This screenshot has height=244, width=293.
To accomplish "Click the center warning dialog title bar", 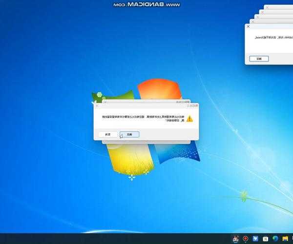I will tap(146, 105).
